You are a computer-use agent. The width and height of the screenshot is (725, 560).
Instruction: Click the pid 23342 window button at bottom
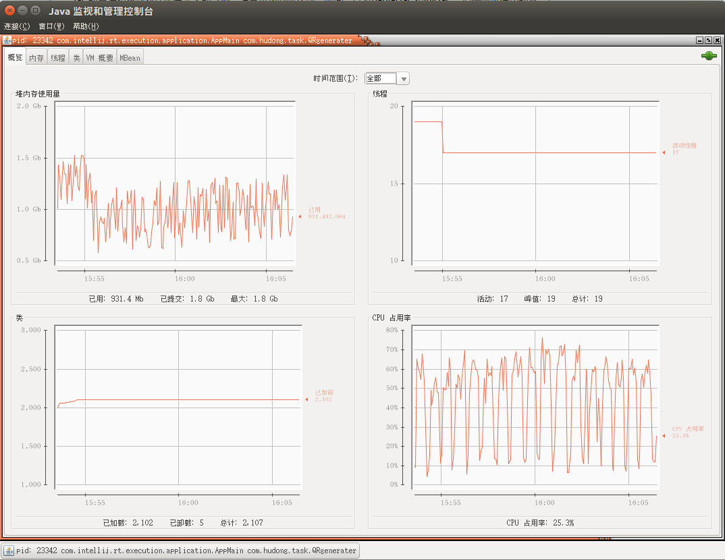[x=181, y=551]
